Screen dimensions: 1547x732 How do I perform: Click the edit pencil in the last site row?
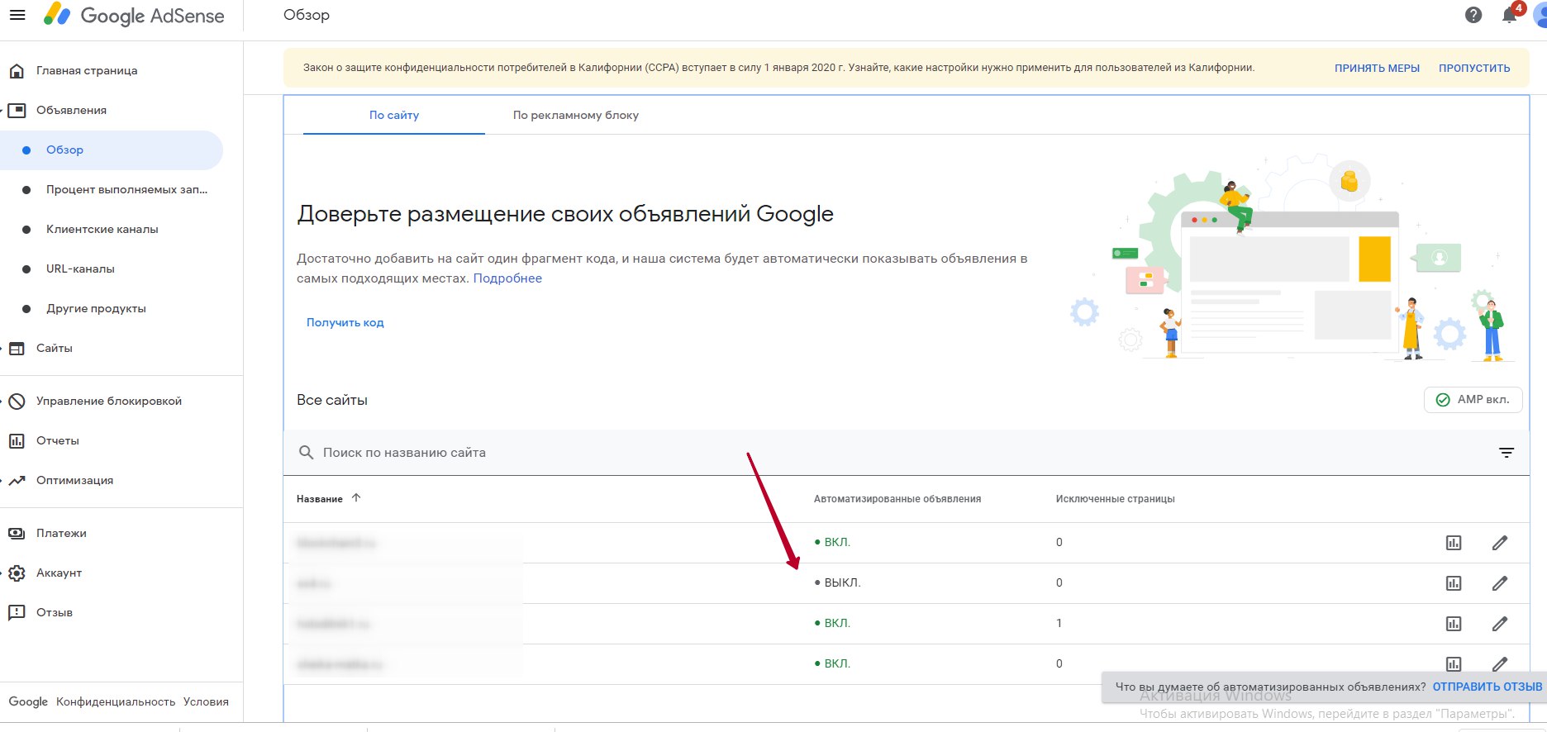[x=1500, y=663]
